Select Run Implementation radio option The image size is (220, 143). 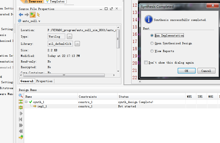(152, 35)
